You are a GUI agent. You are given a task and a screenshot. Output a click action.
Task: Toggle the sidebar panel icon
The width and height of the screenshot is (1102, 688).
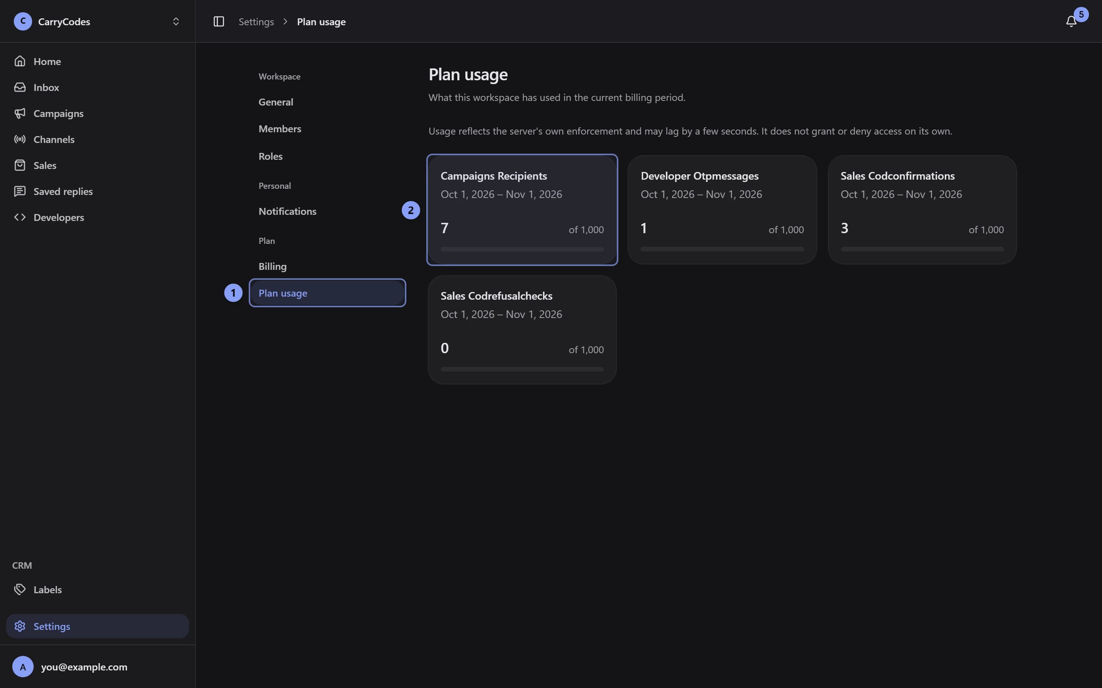[x=218, y=21]
